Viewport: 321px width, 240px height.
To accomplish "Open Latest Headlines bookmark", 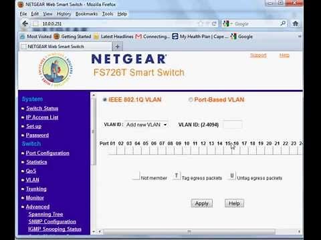I will [114, 37].
